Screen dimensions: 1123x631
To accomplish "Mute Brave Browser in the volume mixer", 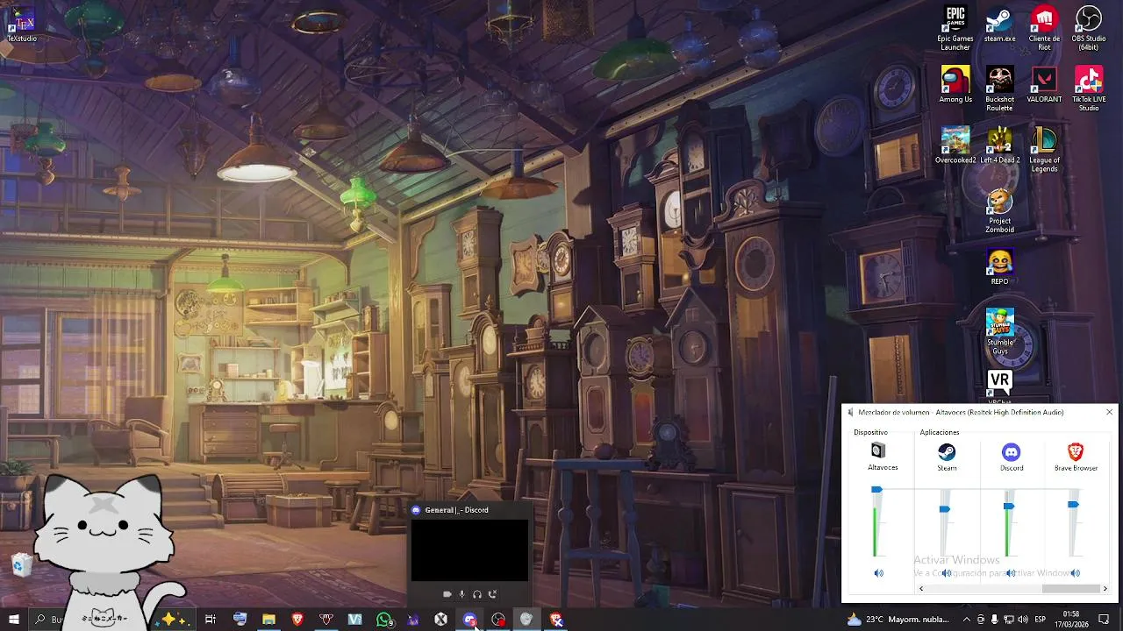I will 1075,573.
